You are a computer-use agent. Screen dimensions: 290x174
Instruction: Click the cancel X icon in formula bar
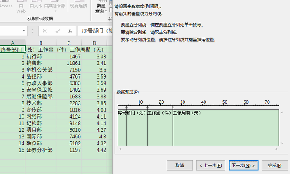tap(45, 31)
